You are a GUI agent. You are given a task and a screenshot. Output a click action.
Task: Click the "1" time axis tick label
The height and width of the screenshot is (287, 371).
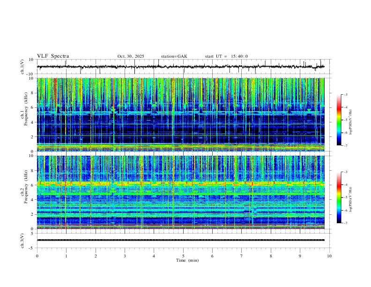[x=66, y=256]
